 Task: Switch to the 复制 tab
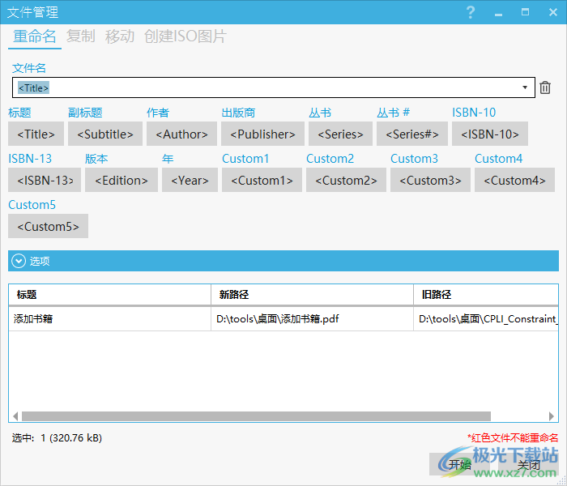click(81, 36)
